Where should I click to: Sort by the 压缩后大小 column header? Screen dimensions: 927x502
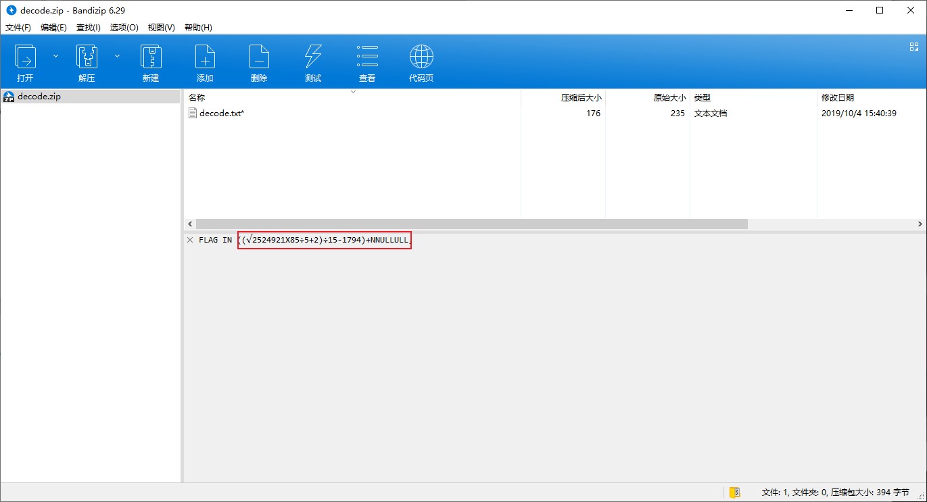(x=581, y=97)
